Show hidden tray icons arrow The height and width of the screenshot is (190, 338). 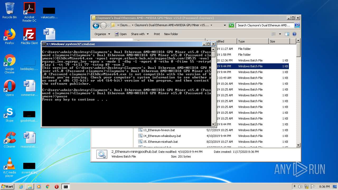294,187
